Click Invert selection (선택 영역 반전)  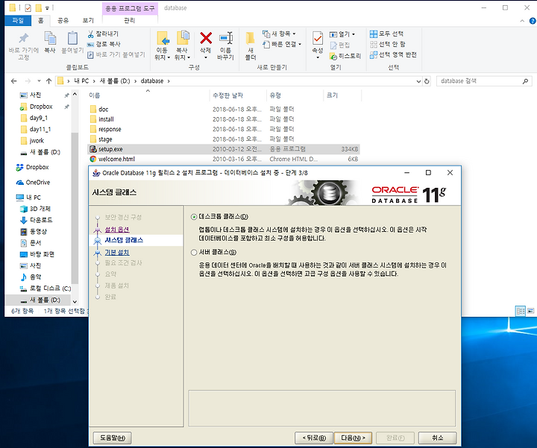coord(393,54)
